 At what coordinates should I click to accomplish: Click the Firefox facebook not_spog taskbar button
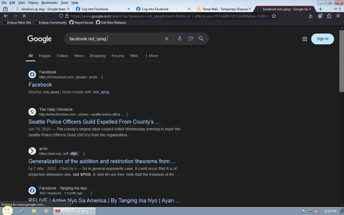click(x=74, y=211)
